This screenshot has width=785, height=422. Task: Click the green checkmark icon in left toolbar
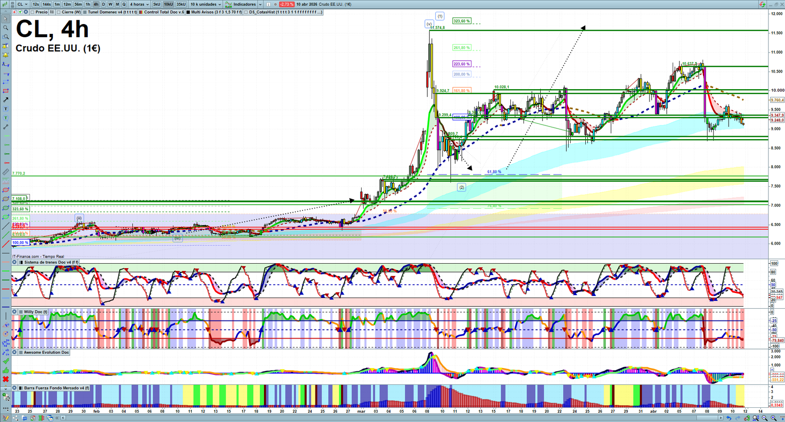(x=5, y=361)
